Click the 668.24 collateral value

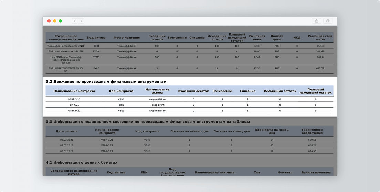(312, 145)
